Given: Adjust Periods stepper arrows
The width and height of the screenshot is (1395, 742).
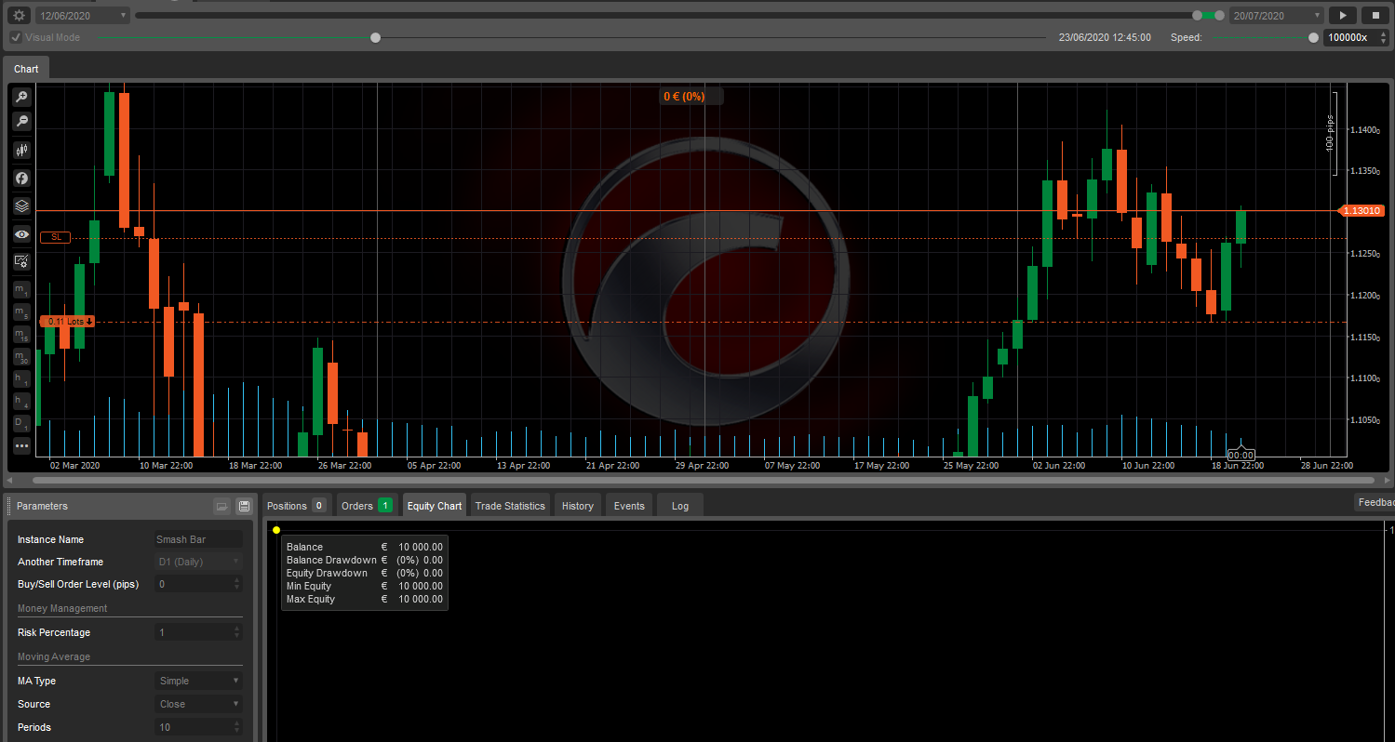Looking at the screenshot, I should [x=236, y=727].
